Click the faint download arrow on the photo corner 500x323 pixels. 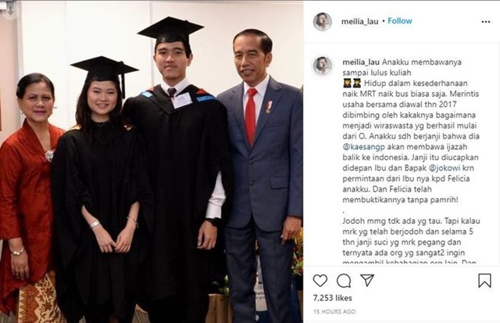tap(9, 10)
